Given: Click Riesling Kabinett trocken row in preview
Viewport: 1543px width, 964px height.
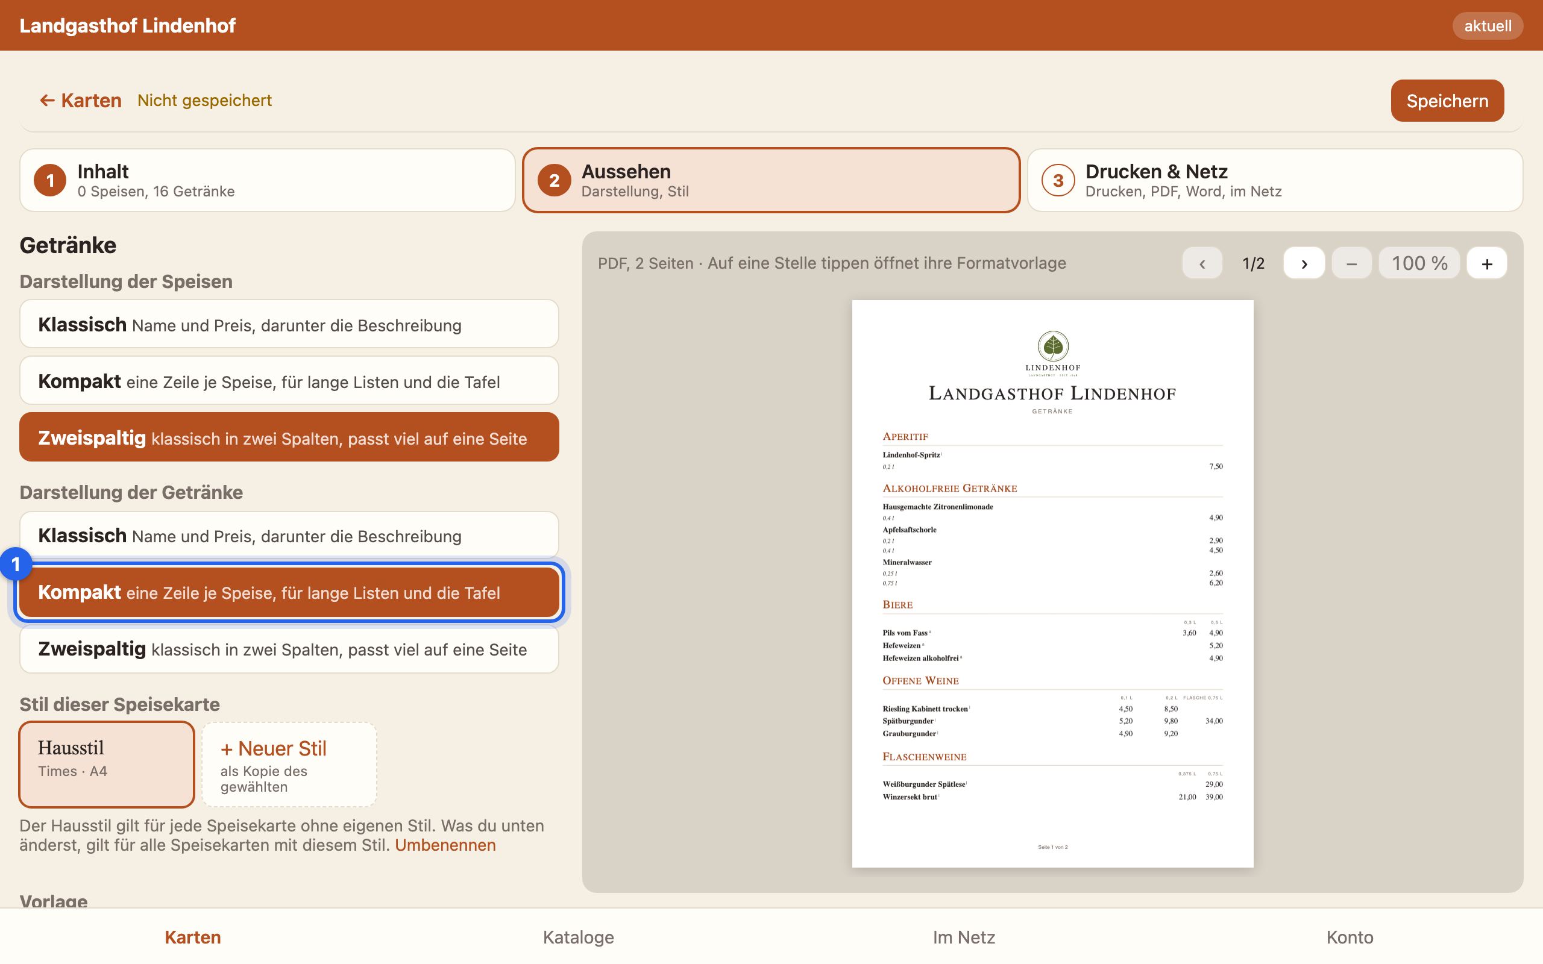Looking at the screenshot, I should click(x=1052, y=709).
